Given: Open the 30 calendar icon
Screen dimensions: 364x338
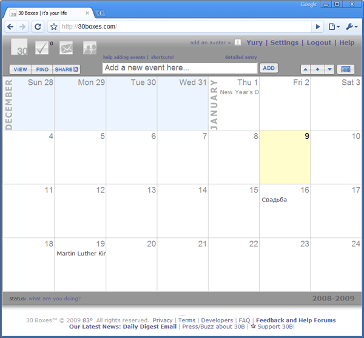Looking at the screenshot, I should coord(19,47).
